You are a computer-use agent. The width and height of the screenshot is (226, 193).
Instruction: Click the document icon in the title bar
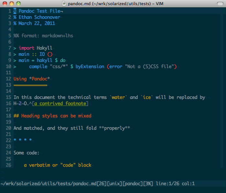pos(64,3)
